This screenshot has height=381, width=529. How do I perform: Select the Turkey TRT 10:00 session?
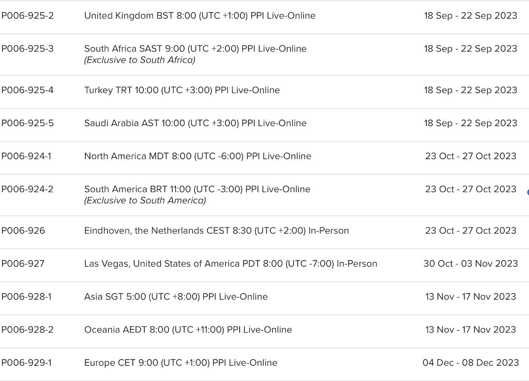point(182,90)
